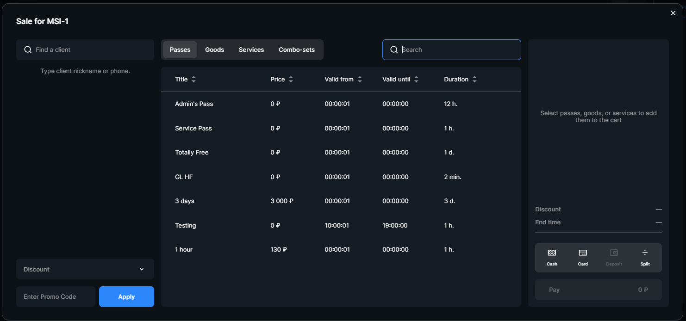Select the Admin's Pass row
Viewport: 686px width, 321px height.
[341, 104]
